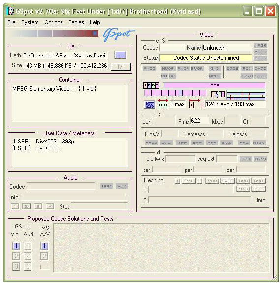Open the Options menu
Viewport: 280px width, 285px height.
click(54, 22)
